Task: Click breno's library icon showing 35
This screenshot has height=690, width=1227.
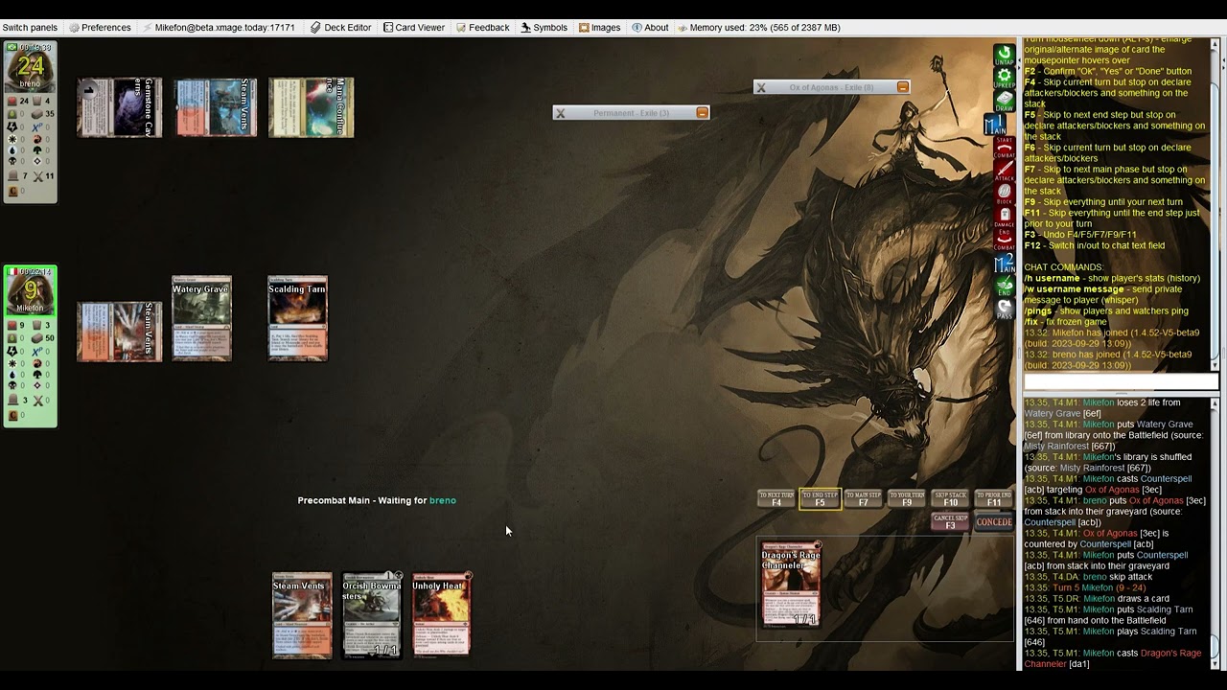Action: point(38,113)
